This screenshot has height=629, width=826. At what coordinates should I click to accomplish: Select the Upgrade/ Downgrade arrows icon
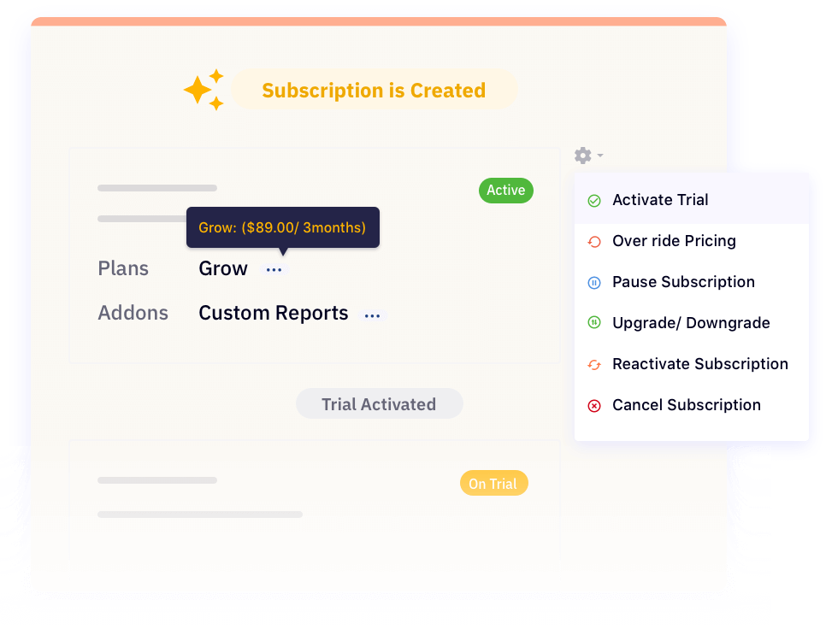[x=595, y=323]
